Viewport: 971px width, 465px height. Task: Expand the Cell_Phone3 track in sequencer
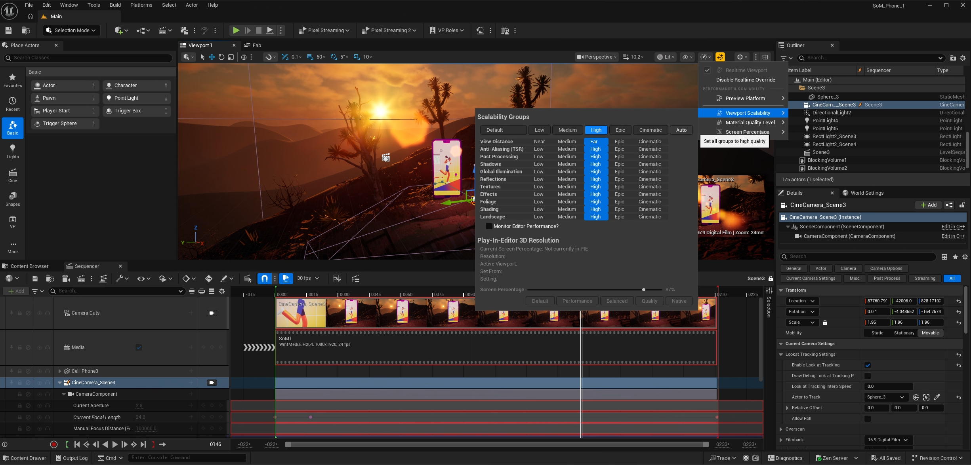click(60, 371)
